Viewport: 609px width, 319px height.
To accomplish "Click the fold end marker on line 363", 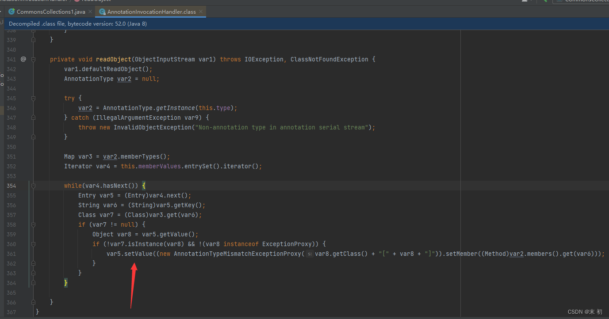I will tap(33, 273).
